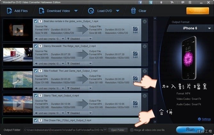Uncheck The Chase Film video checkbox
This screenshot has height=135, width=214.
(x=36, y=120)
